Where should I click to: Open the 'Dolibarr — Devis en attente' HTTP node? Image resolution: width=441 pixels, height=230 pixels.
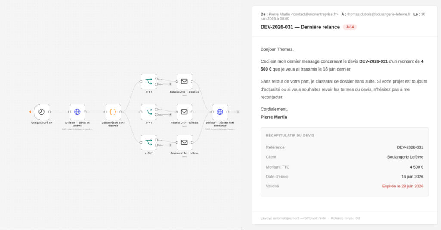coord(78,112)
